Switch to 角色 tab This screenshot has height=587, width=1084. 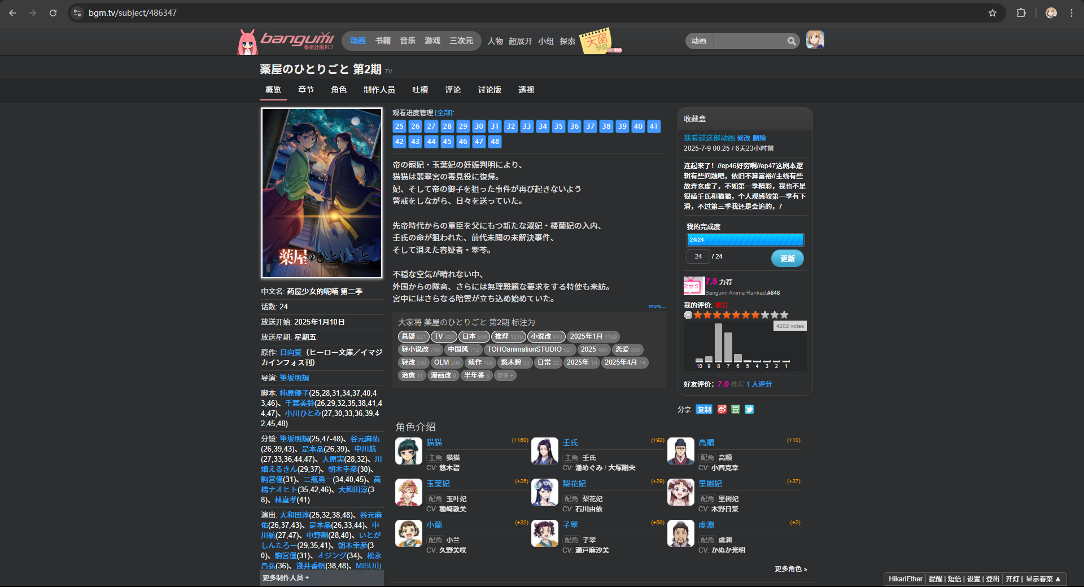[x=339, y=90]
